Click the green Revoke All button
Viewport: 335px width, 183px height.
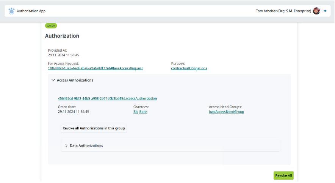[x=283, y=175]
